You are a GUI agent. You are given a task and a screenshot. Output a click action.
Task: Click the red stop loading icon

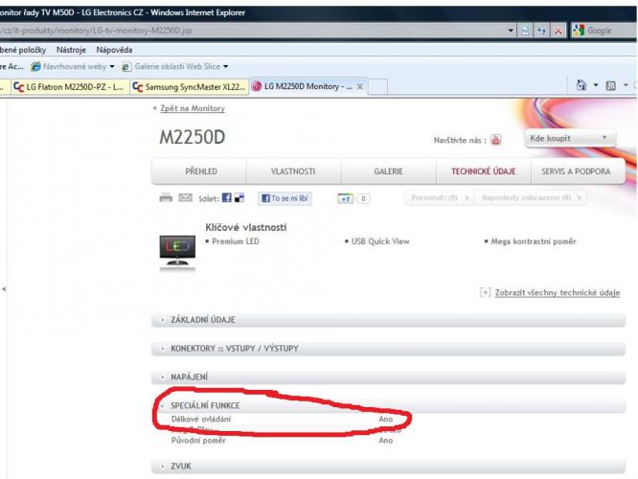[558, 31]
